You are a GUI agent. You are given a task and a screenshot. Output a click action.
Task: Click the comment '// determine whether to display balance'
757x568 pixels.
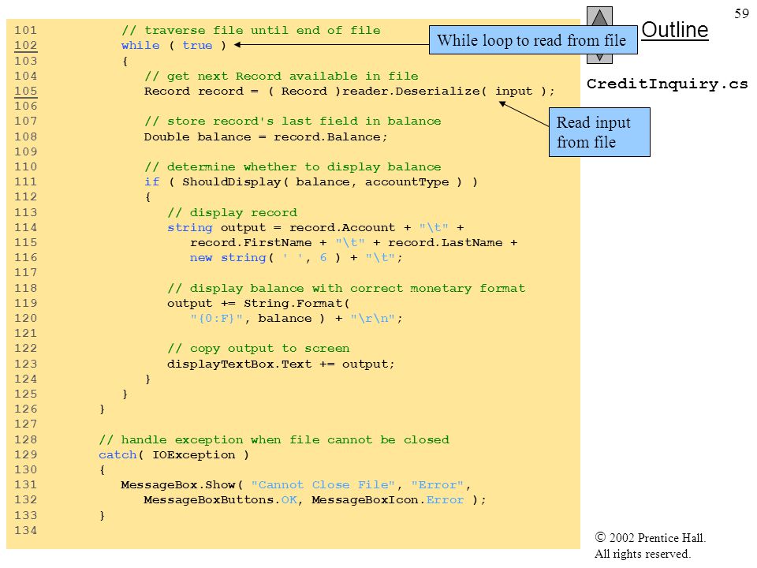tap(293, 166)
